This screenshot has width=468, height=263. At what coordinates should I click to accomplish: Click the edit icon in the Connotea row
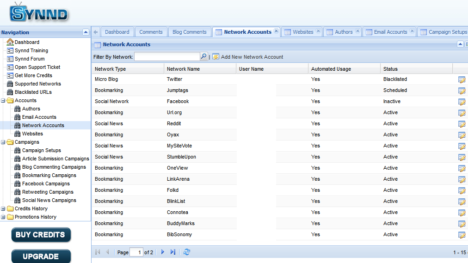462,213
